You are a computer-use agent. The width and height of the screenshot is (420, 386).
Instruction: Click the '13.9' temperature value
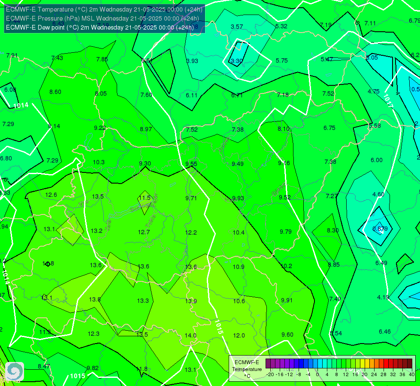click(191, 301)
